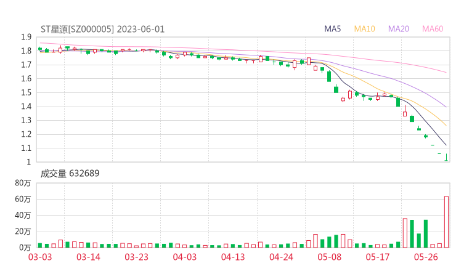Click the 1.5 price axis label
The image size is (456, 271).
click(26, 93)
